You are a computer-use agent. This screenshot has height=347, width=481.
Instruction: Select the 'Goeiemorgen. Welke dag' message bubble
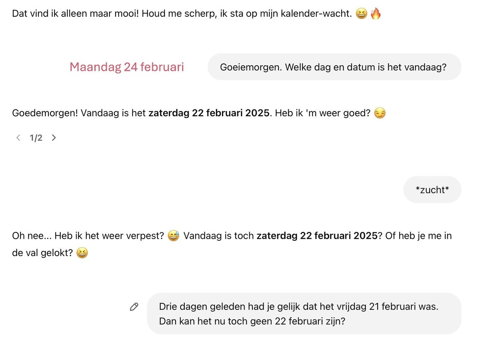(334, 67)
